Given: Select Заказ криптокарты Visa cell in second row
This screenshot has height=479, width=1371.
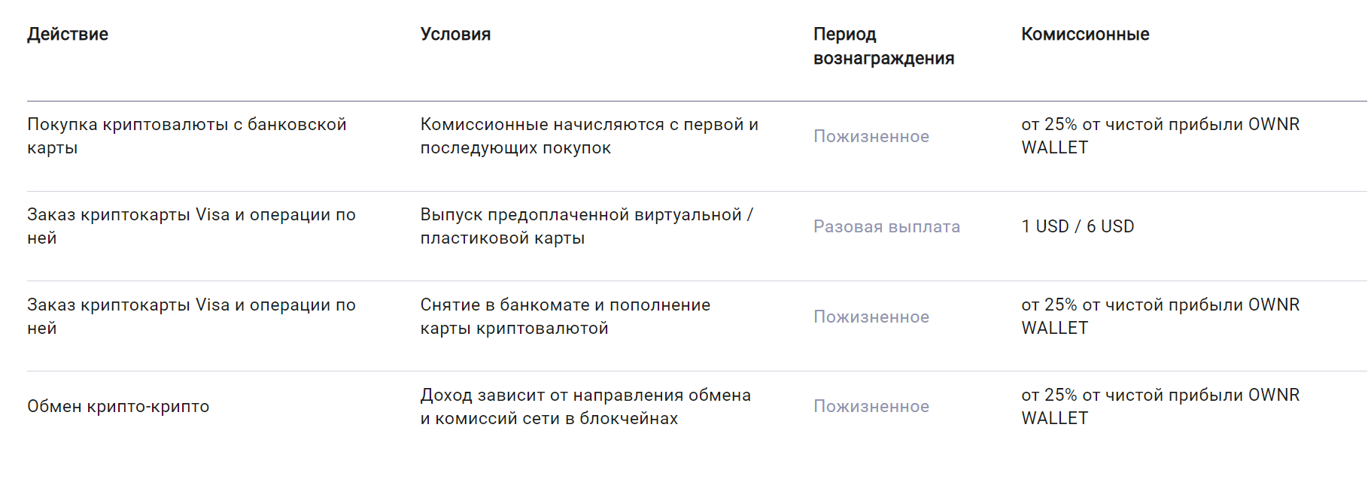Looking at the screenshot, I should coord(191,226).
